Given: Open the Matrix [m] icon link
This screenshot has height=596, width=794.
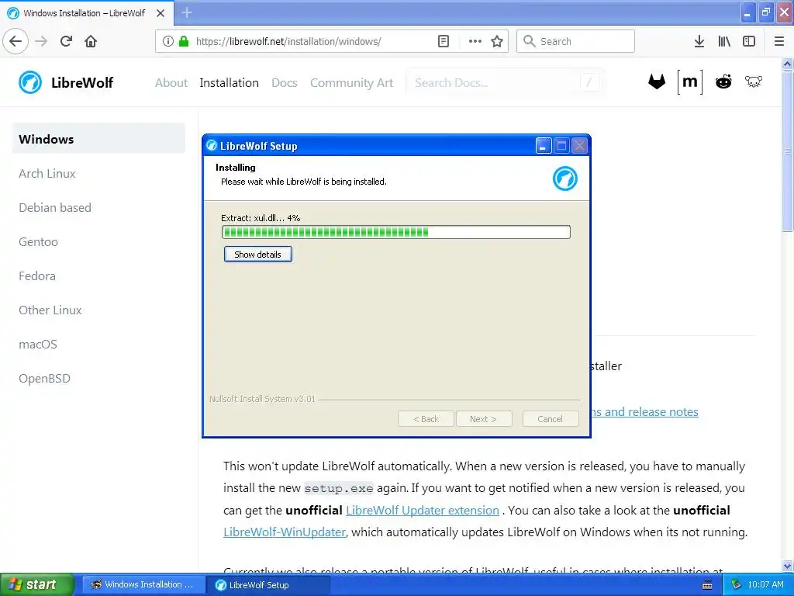Looking at the screenshot, I should [x=689, y=81].
